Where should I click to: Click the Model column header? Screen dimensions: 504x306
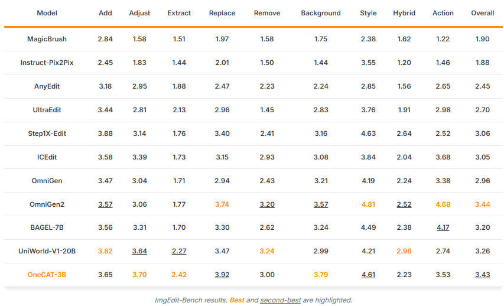(47, 13)
